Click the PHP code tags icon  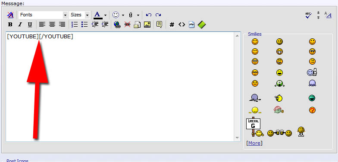tap(191, 25)
